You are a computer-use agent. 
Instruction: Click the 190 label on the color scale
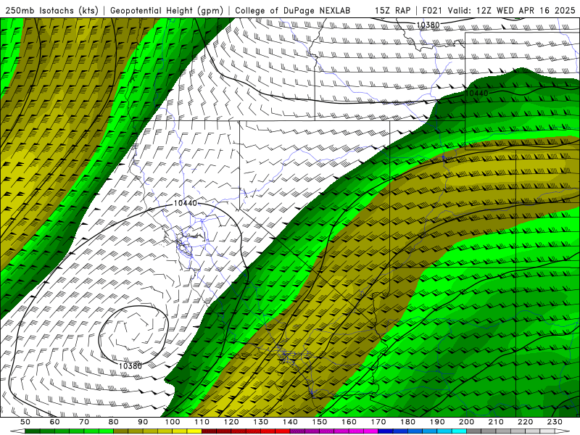tap(437, 422)
